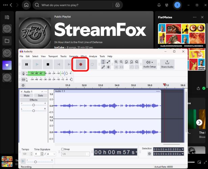Pause the Audacity recording
The width and height of the screenshot is (208, 169).
[26, 65]
